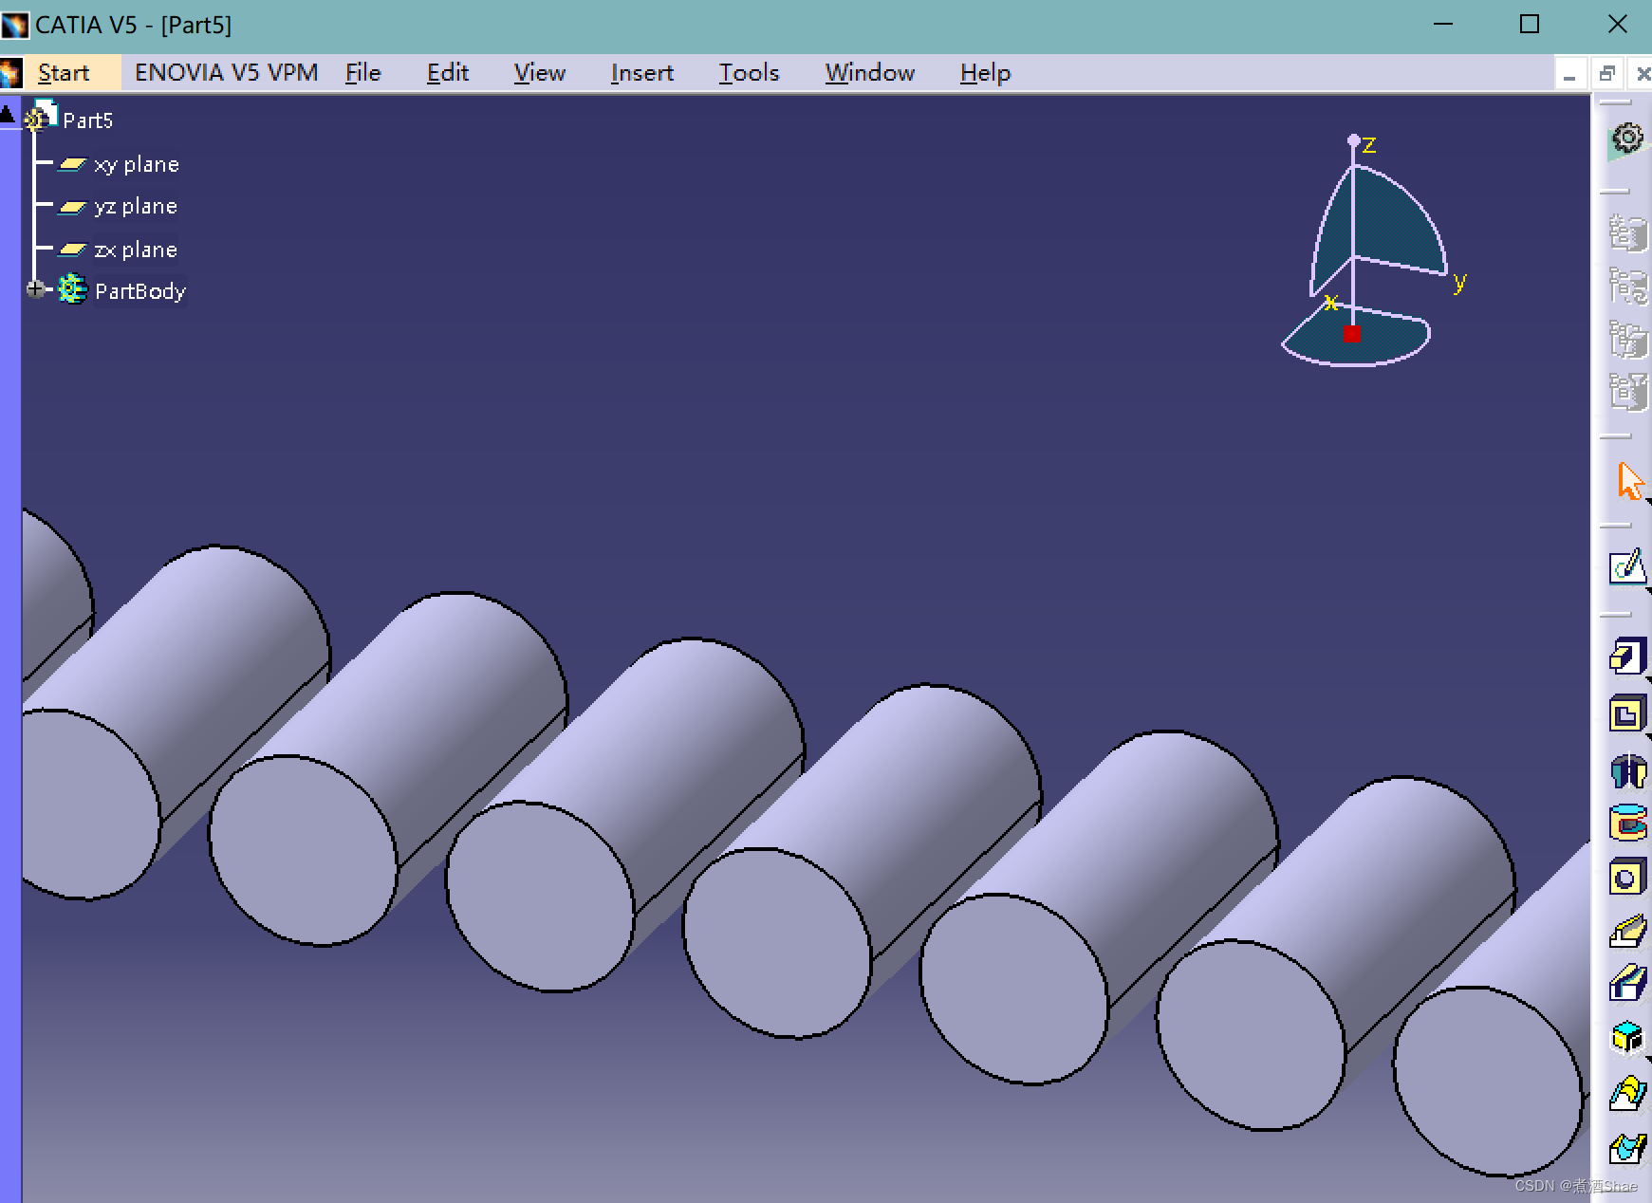Open the ENOVIA V5 VPM menu
Image resolution: width=1652 pixels, height=1203 pixels.
click(x=226, y=73)
